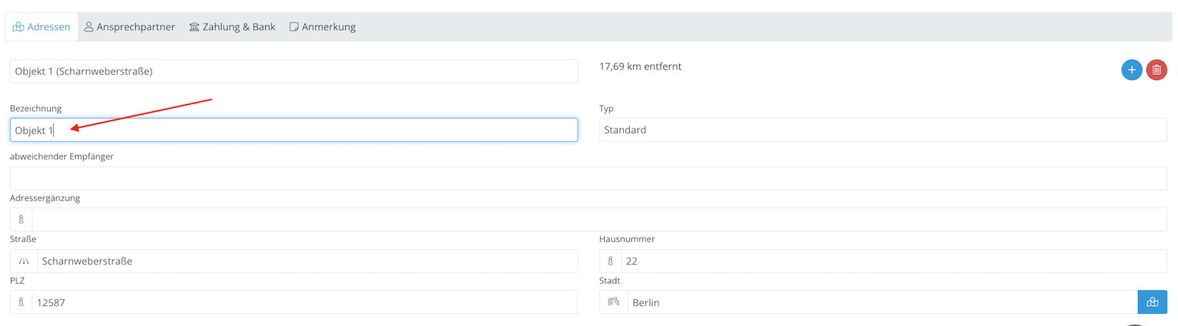Switch to the Ansprechpartner tab
Screen dimensions: 1178x326
(129, 27)
